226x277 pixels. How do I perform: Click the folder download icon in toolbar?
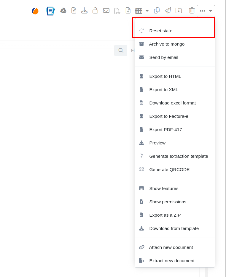[x=179, y=11]
